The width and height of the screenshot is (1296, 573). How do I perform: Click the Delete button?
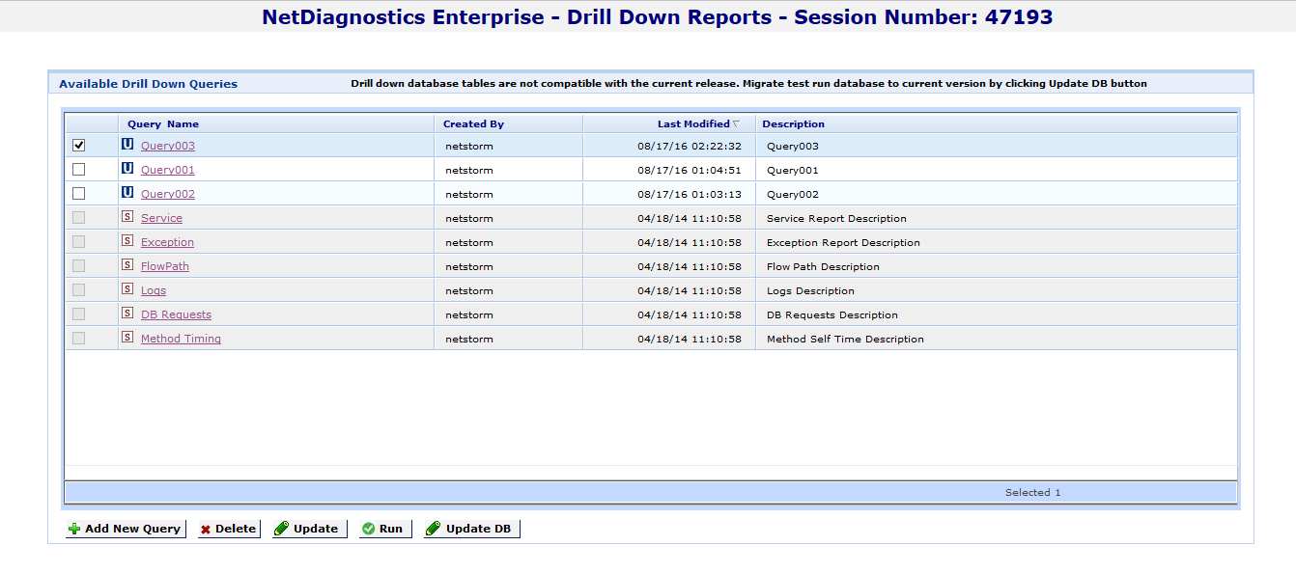[229, 529]
